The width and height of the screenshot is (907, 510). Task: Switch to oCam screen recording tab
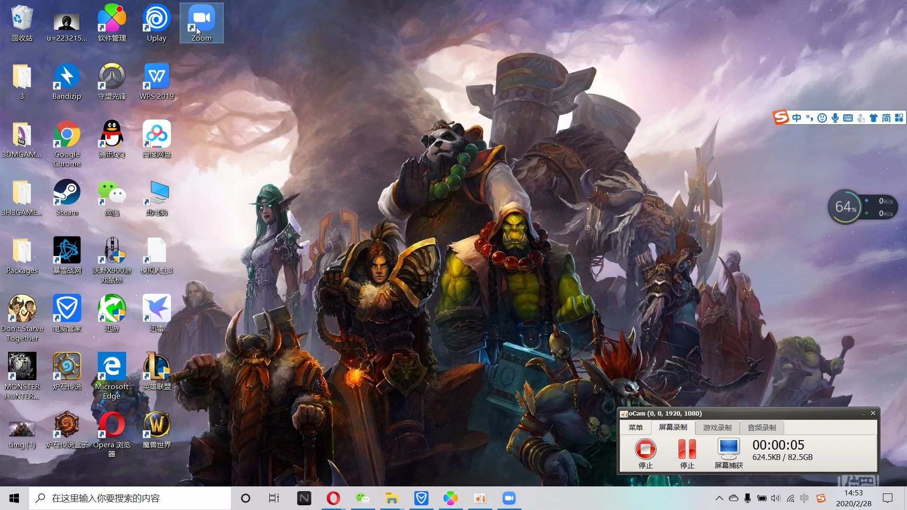point(673,427)
